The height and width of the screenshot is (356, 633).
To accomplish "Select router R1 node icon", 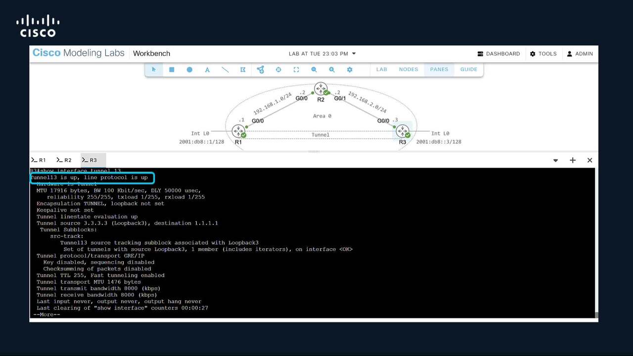I will pyautogui.click(x=238, y=131).
